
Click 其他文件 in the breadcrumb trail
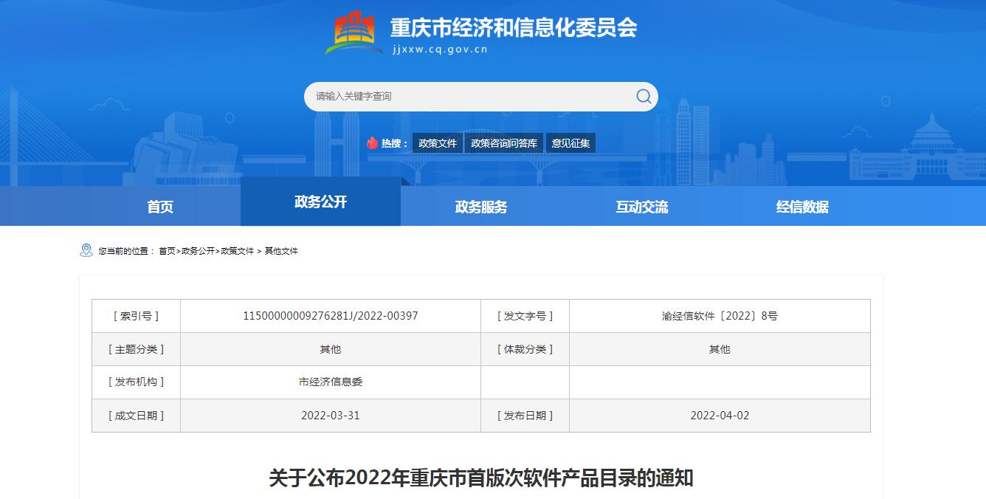(x=281, y=251)
